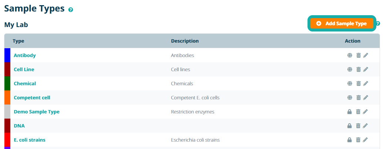Open the Competent cell link
The width and height of the screenshot is (383, 149).
pyautogui.click(x=32, y=97)
